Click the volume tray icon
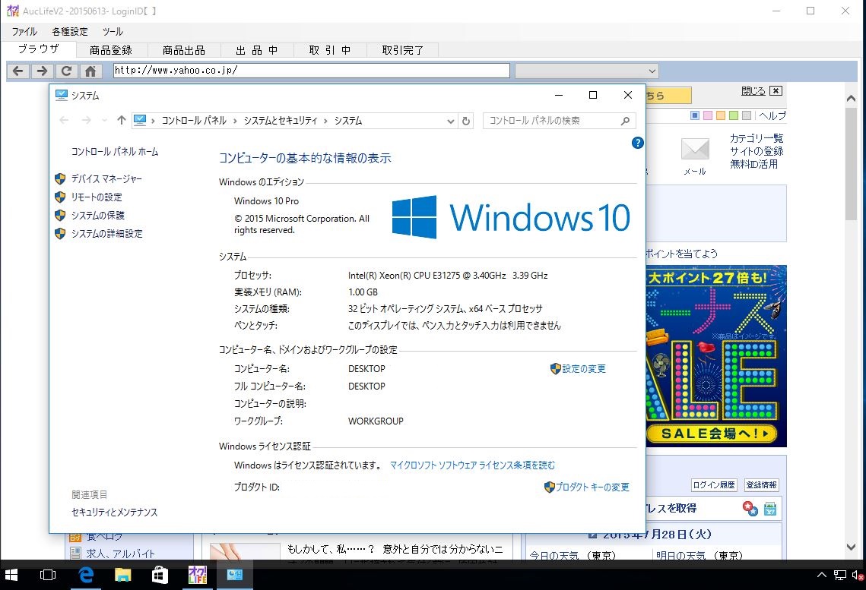This screenshot has width=866, height=590. tap(858, 575)
